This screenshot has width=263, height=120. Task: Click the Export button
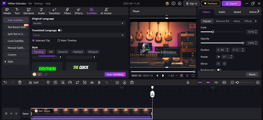(x=231, y=3)
